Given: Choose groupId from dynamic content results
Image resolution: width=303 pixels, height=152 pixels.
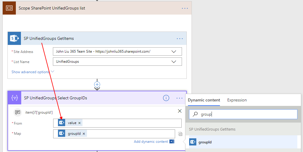Looking at the screenshot, I should (205, 142).
